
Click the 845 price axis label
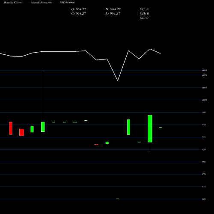tap(204, 187)
